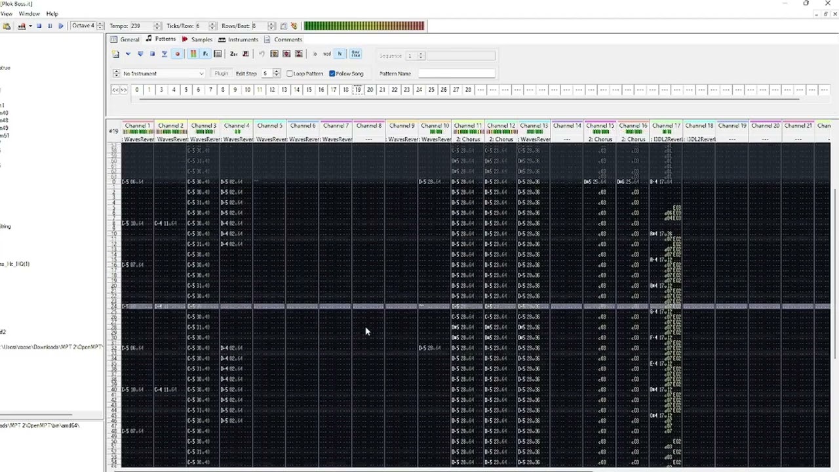Toggle the red Record button in pattern toolbar

tap(177, 54)
